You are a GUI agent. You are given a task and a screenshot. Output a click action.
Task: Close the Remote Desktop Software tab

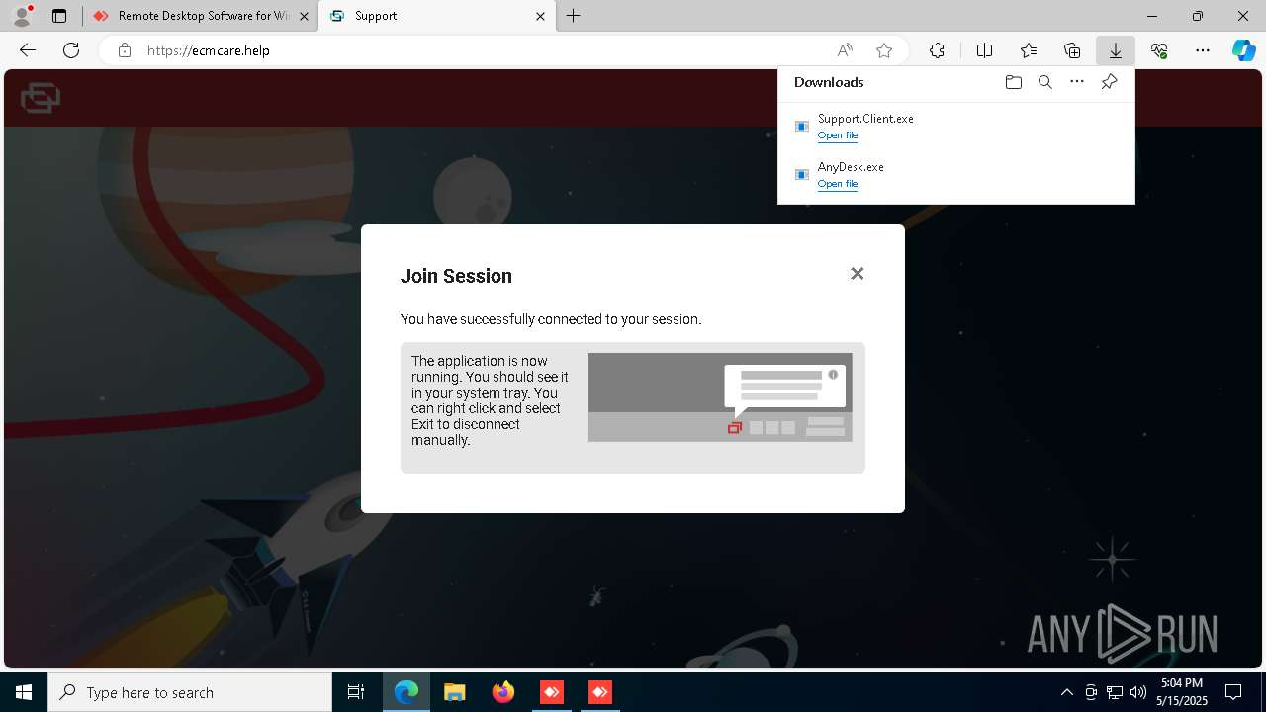(x=304, y=16)
